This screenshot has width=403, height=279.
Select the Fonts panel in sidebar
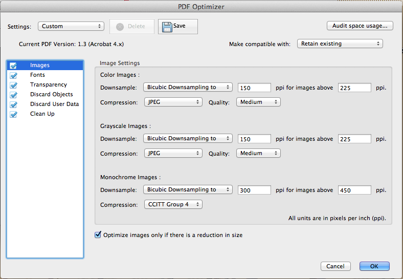click(x=37, y=75)
